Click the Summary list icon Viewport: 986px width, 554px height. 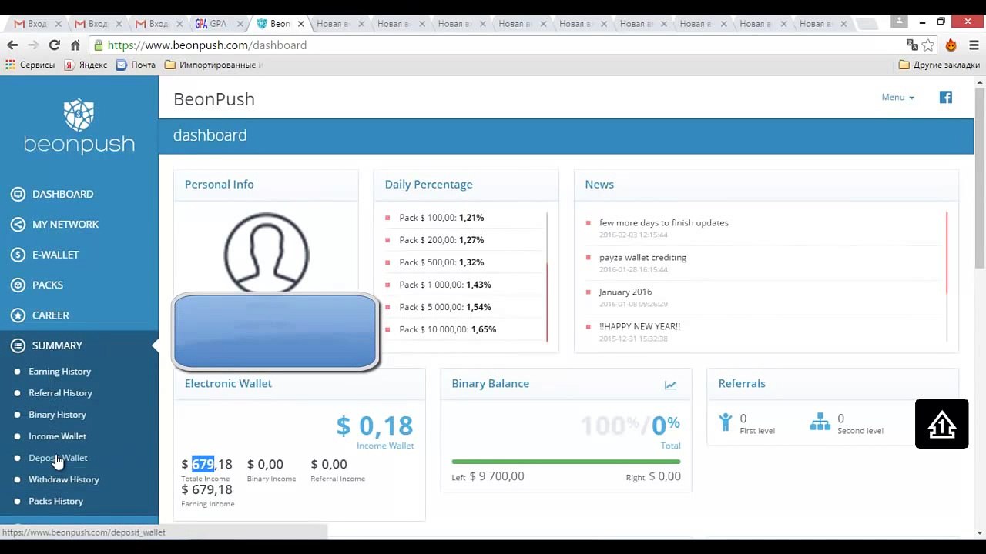pos(18,346)
